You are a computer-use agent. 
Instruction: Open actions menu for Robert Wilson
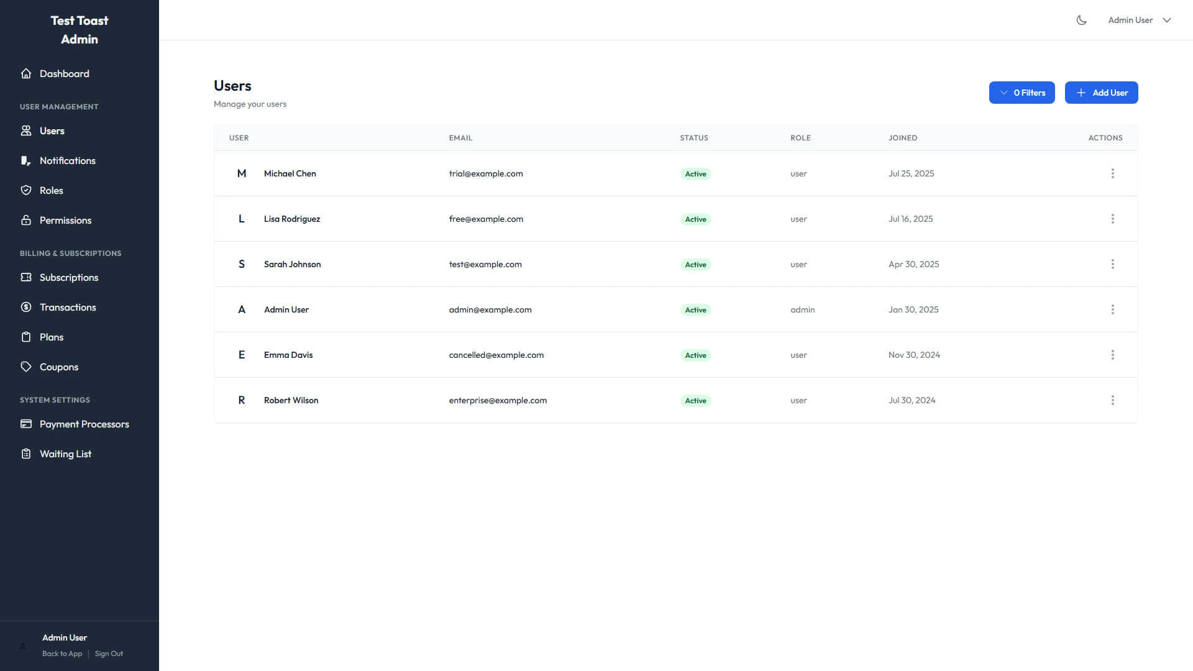[1112, 400]
